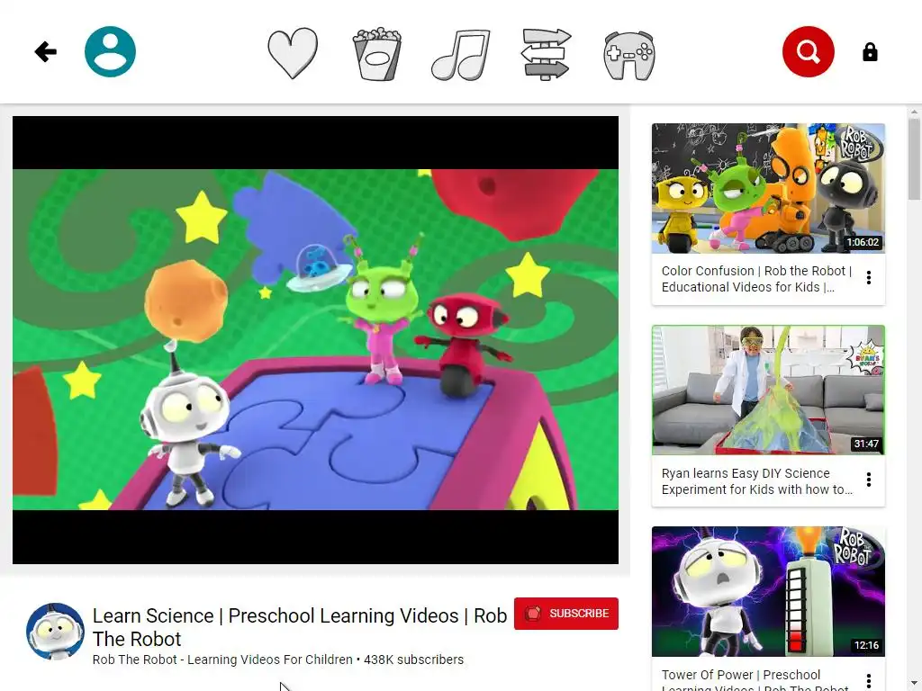Subscribe to Rob The Robot channel
Image resolution: width=922 pixels, height=691 pixels.
pyautogui.click(x=565, y=614)
